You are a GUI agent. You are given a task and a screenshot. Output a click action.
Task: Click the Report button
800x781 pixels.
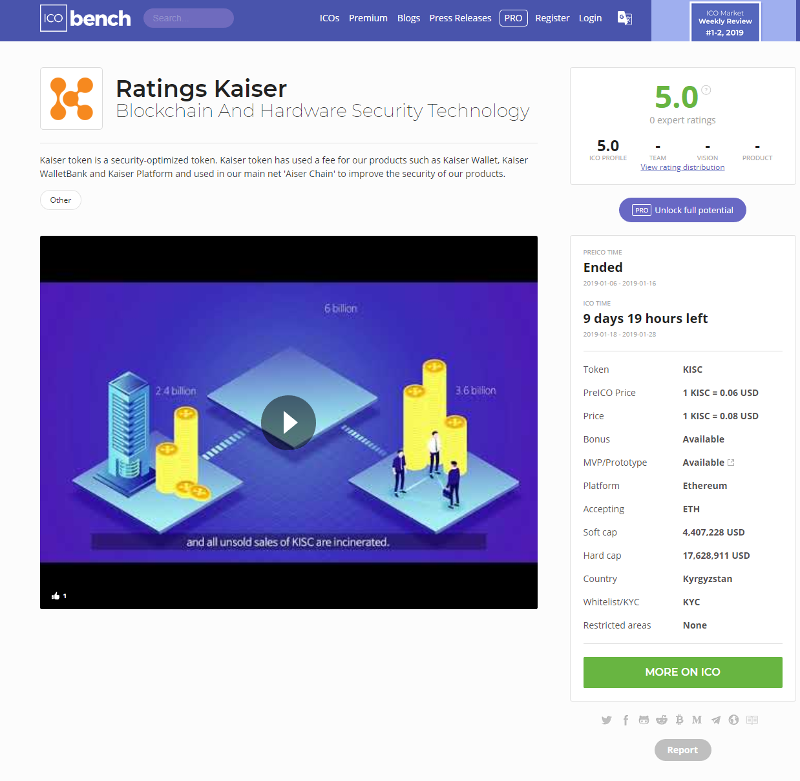click(682, 750)
